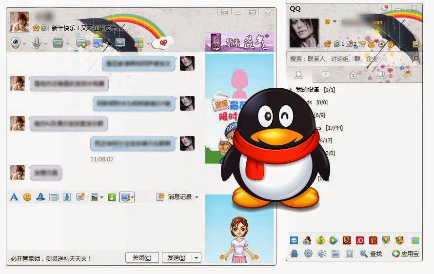Image resolution: width=434 pixels, height=274 pixels.
Task: Open the 彩 lottery app icon
Action: tap(373, 240)
